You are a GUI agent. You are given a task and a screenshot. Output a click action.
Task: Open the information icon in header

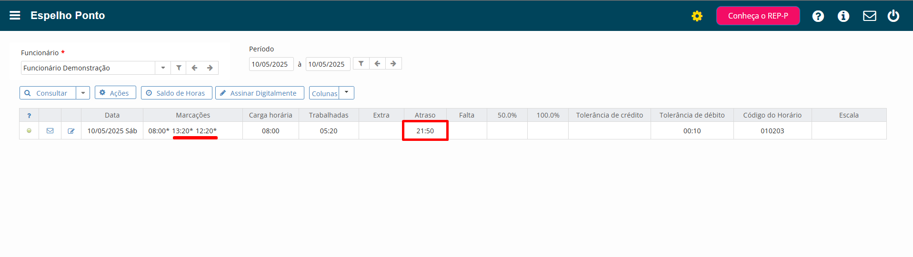coord(843,16)
